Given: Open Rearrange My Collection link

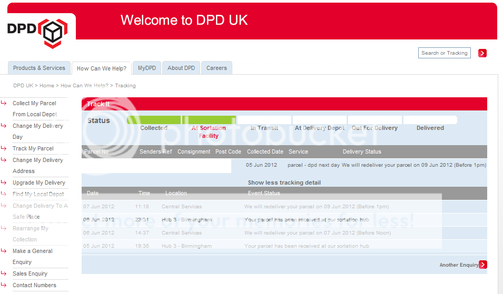Looking at the screenshot, I should click(x=31, y=234).
